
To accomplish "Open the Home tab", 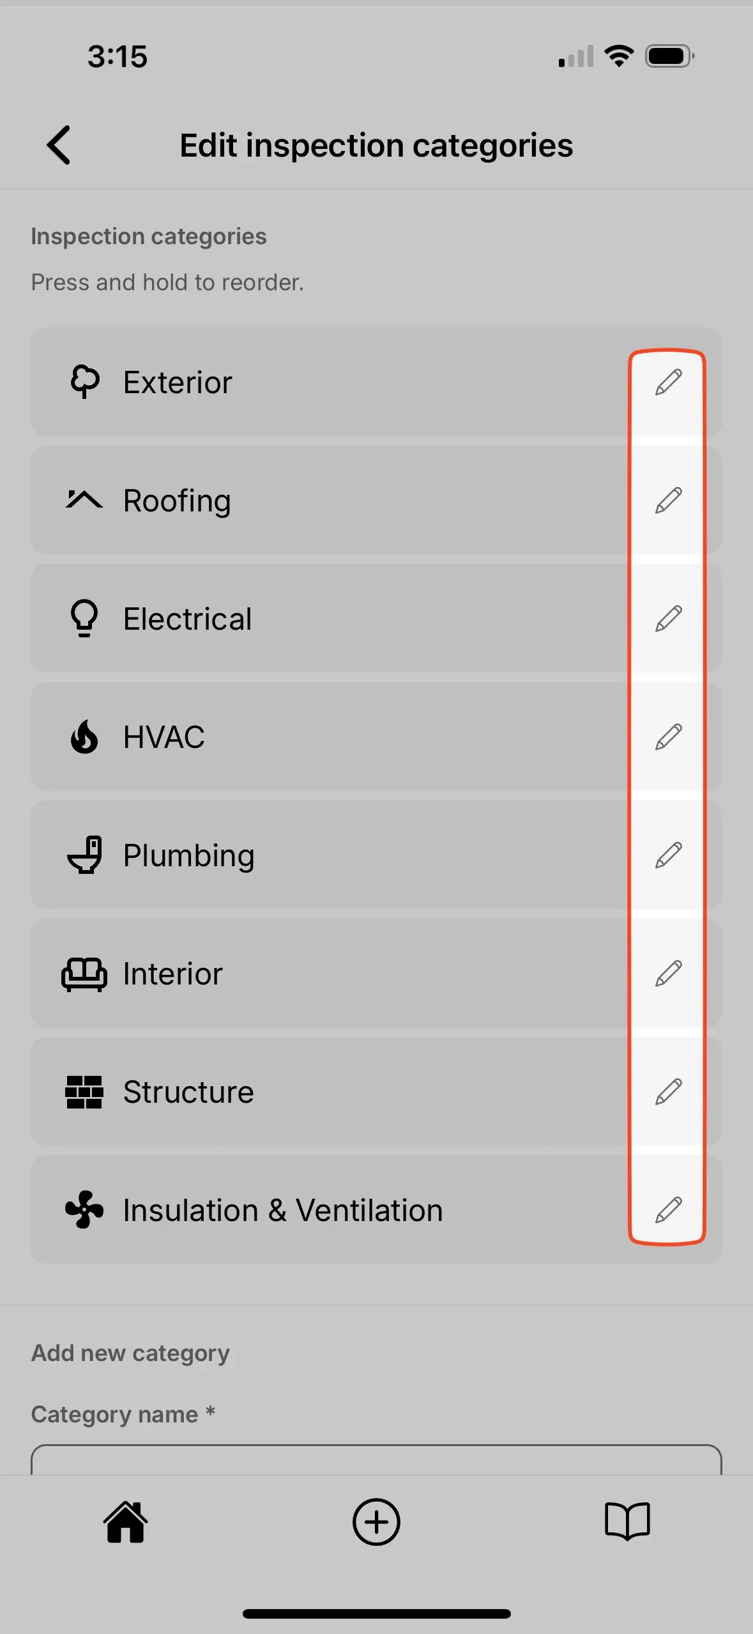I will 125,1522.
